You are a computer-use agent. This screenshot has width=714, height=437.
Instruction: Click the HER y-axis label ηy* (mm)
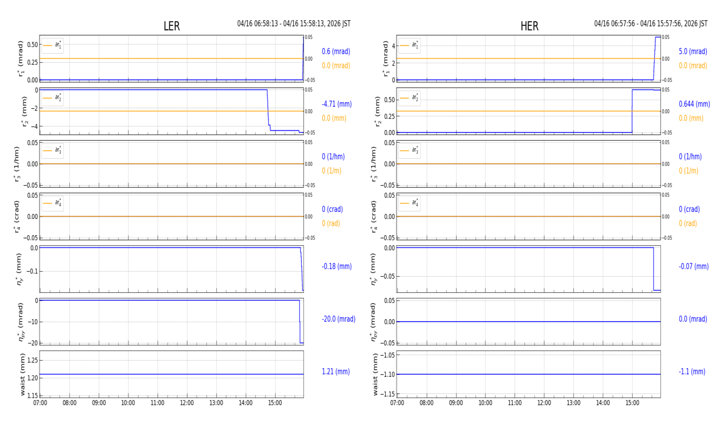374,269
